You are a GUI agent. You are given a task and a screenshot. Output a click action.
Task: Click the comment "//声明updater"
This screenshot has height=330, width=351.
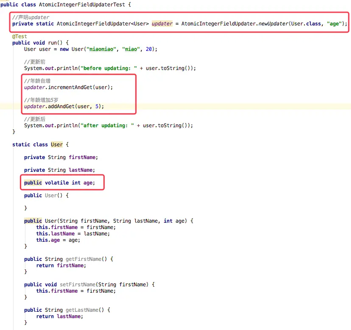point(31,17)
